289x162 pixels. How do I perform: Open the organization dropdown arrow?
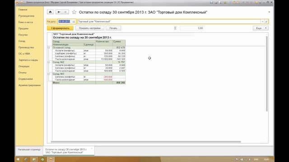click(262, 22)
